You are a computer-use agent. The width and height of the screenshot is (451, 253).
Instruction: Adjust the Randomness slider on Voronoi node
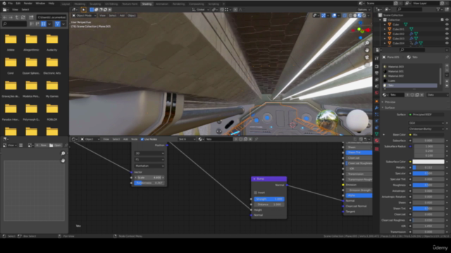[149, 183]
